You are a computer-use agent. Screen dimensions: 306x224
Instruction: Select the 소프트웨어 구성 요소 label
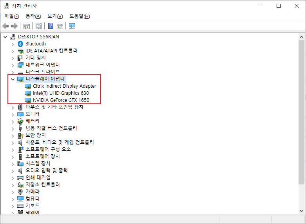(48, 149)
